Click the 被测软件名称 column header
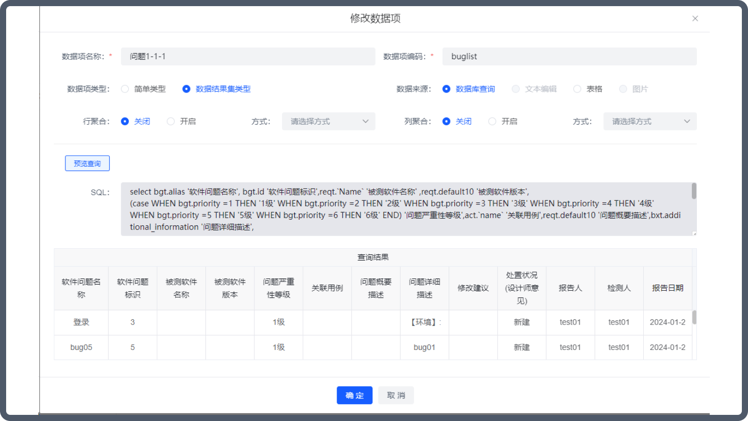The height and width of the screenshot is (421, 748). [x=181, y=288]
